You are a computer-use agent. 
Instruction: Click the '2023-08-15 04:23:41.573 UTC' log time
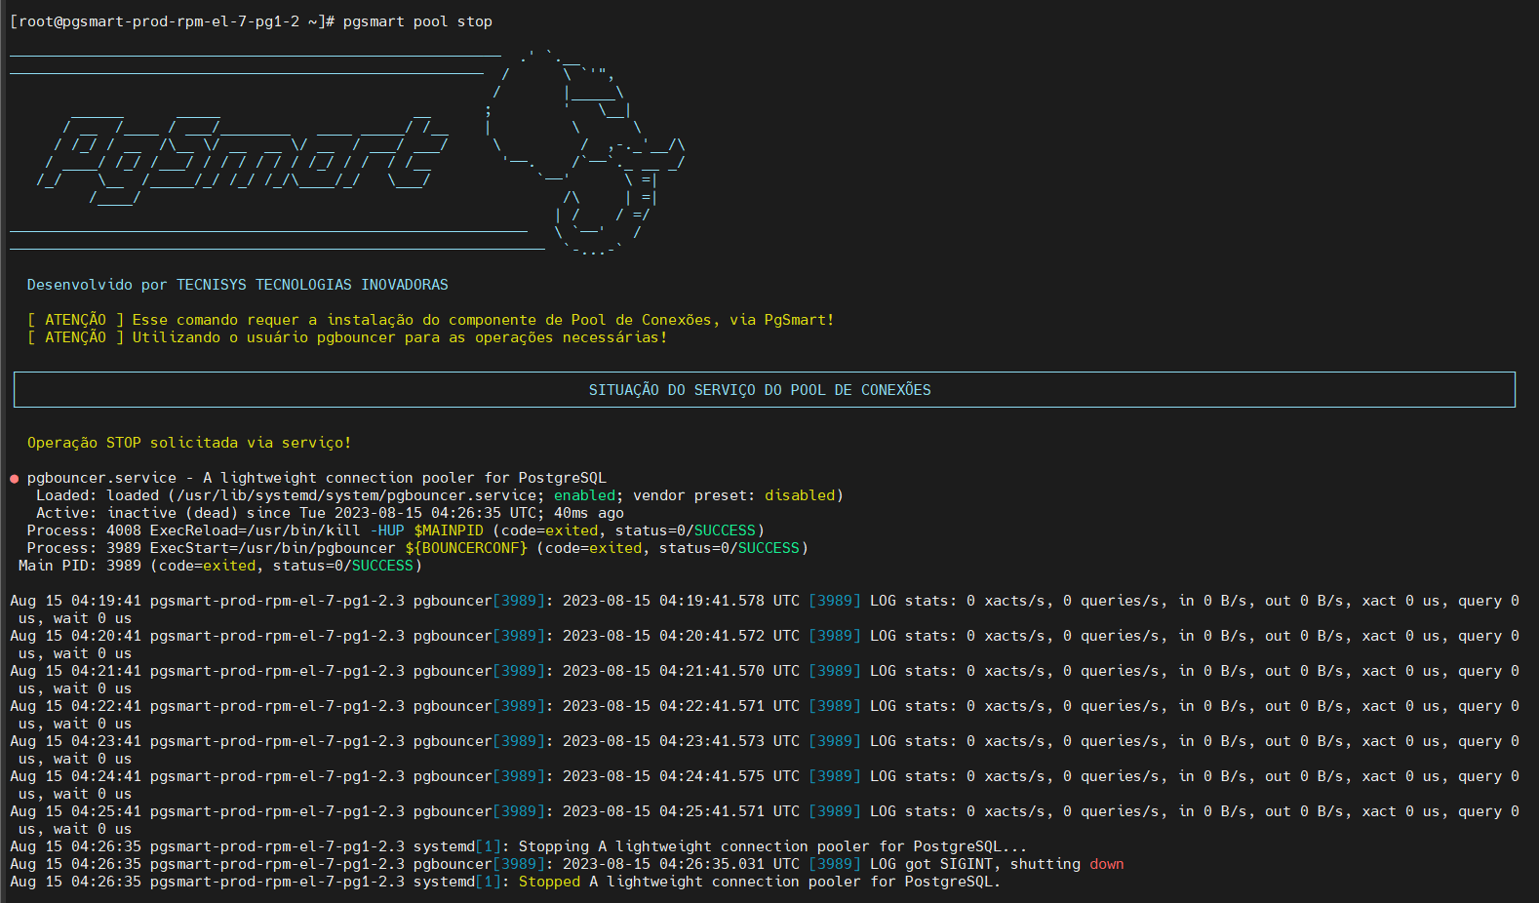click(681, 741)
